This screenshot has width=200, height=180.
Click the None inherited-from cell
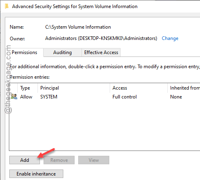coord(176,97)
